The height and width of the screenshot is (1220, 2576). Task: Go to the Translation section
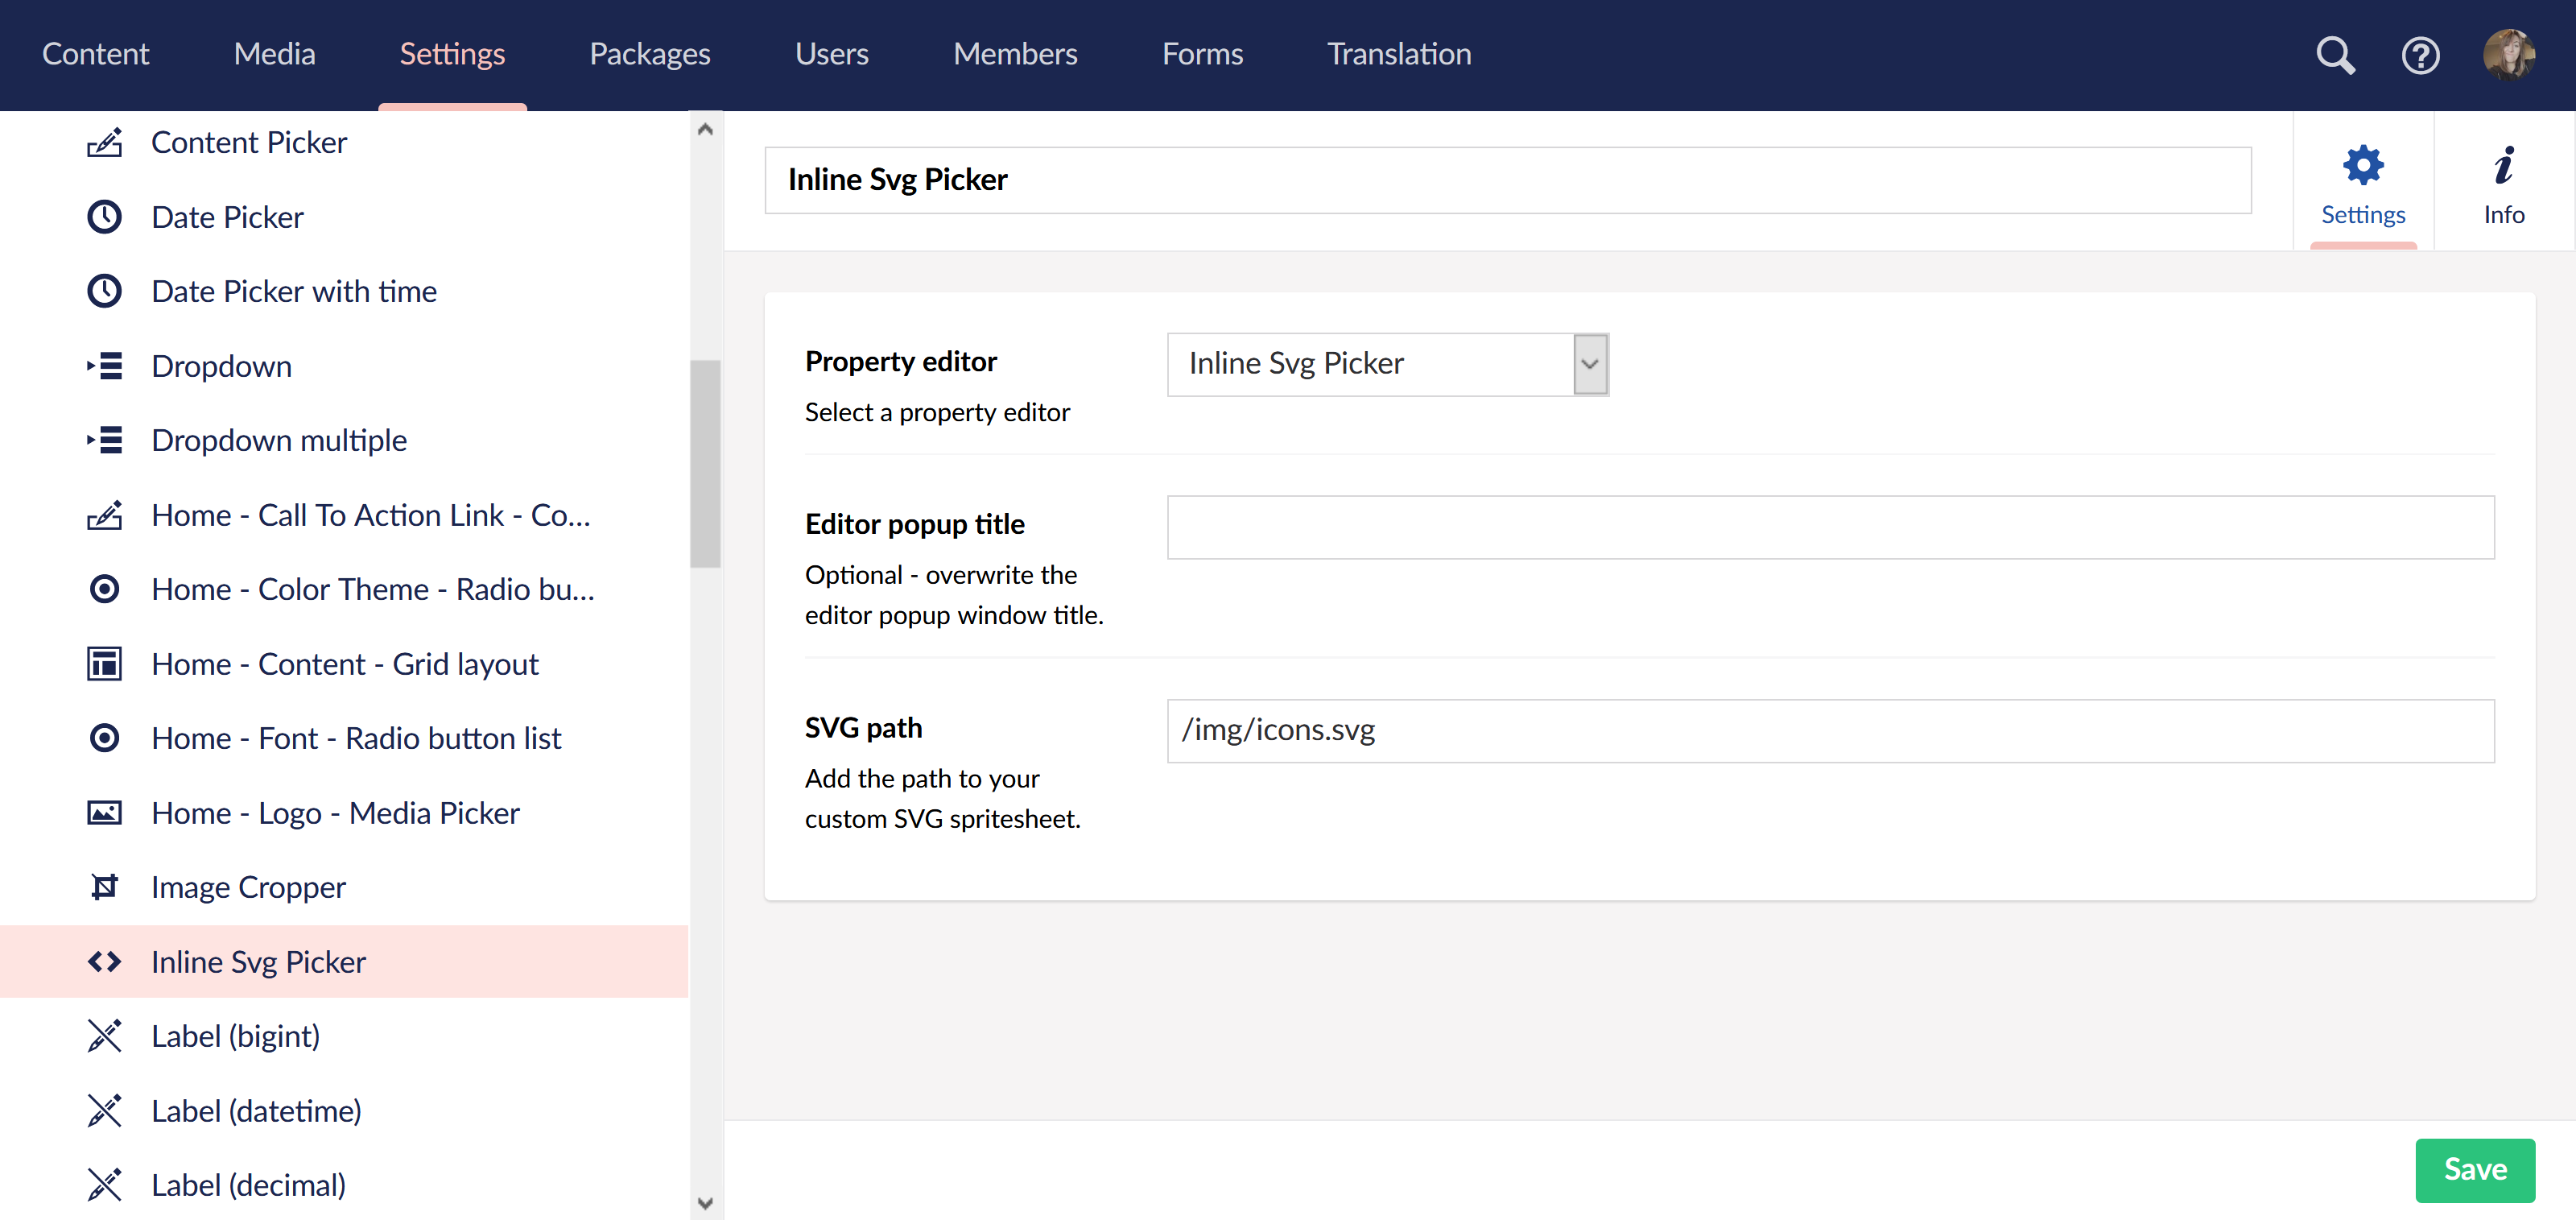1399,54
